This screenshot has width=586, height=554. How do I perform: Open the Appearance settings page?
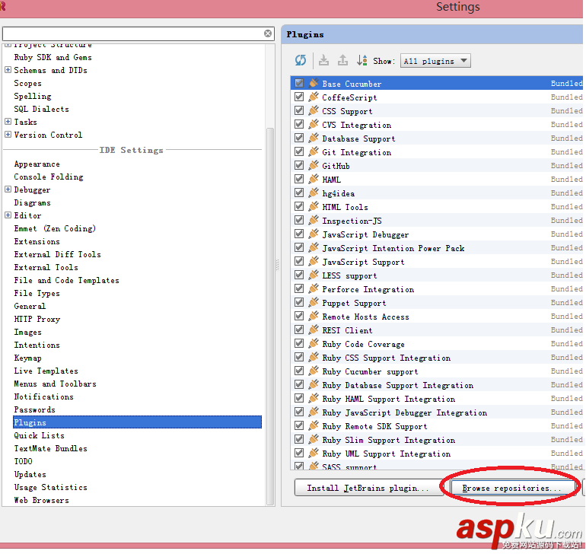[37, 164]
